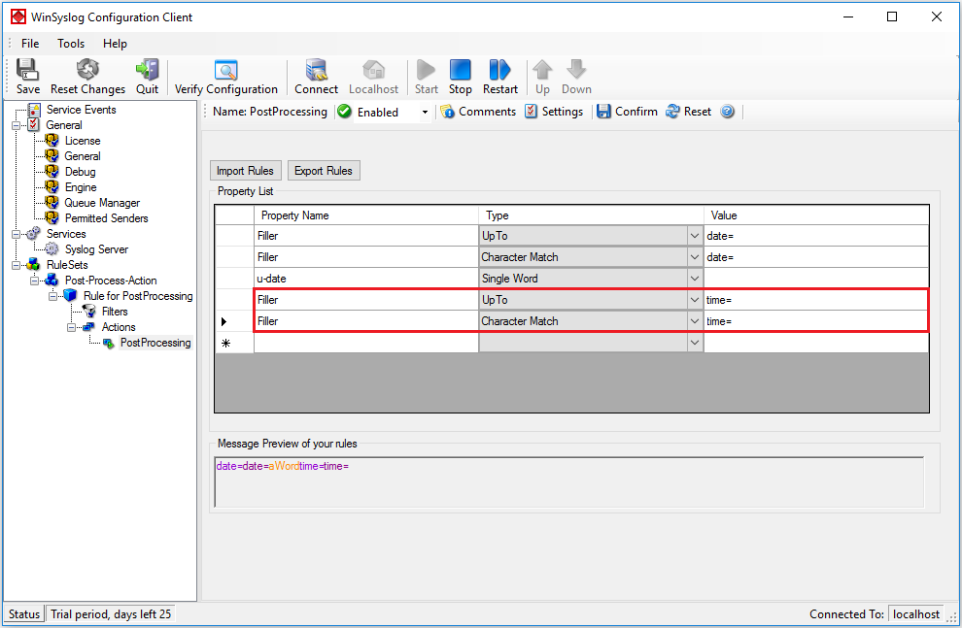Screen dimensions: 962x628
Task: Select Debug node in tree
Action: [81, 172]
